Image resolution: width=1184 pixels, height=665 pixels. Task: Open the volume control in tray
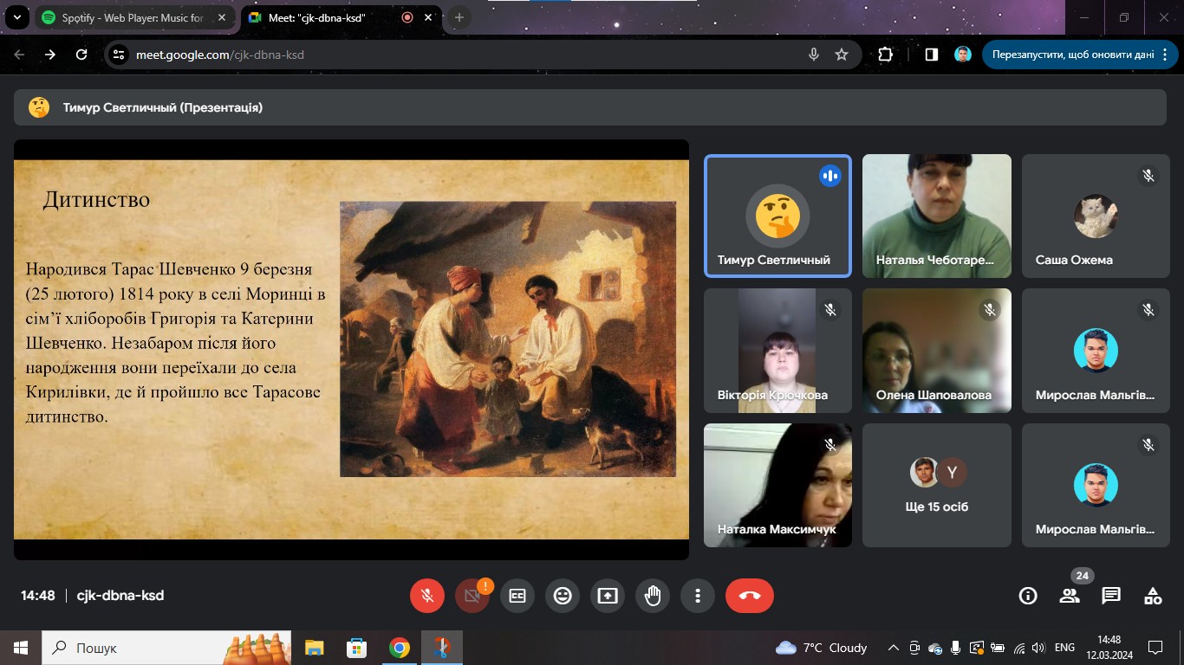tap(1038, 648)
